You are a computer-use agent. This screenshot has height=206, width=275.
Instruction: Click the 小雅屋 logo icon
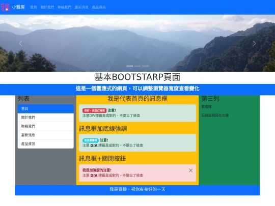click(5, 7)
